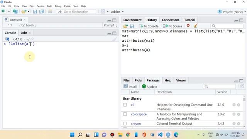Click the remove icon for colorspace package
247x139 pixels.
pyautogui.click(x=239, y=114)
